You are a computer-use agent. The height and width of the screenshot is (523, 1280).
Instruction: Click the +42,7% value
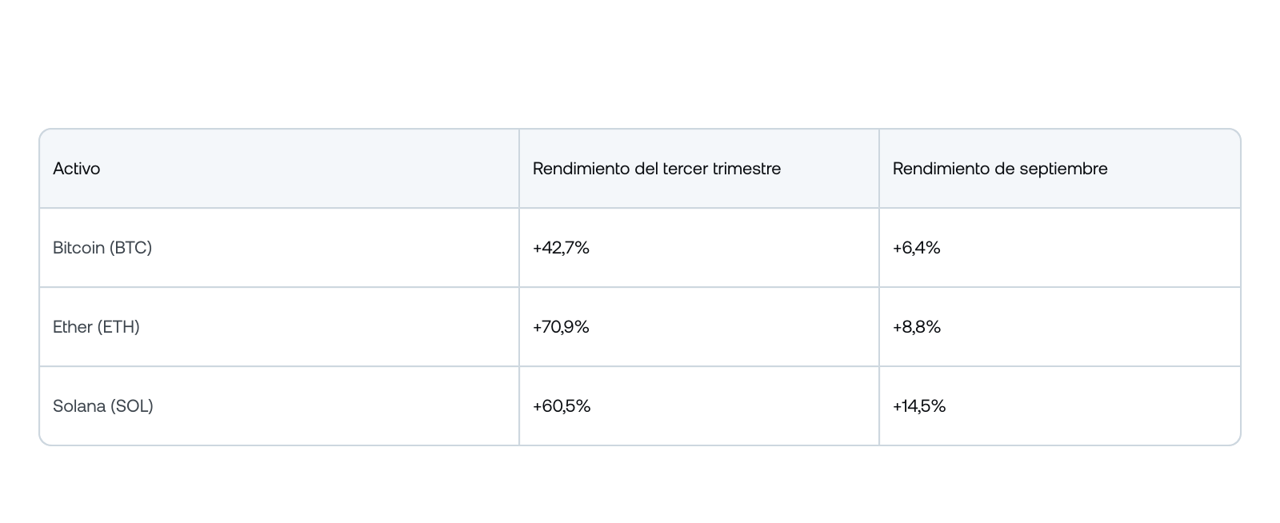click(x=561, y=248)
